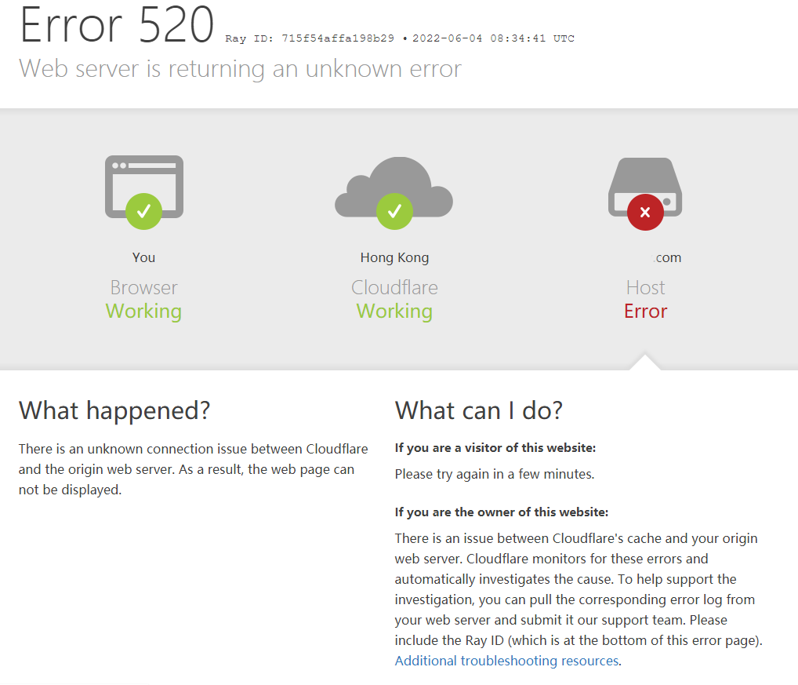Click the 'Working' status under Cloudflare
The width and height of the screenshot is (798, 685).
[394, 312]
